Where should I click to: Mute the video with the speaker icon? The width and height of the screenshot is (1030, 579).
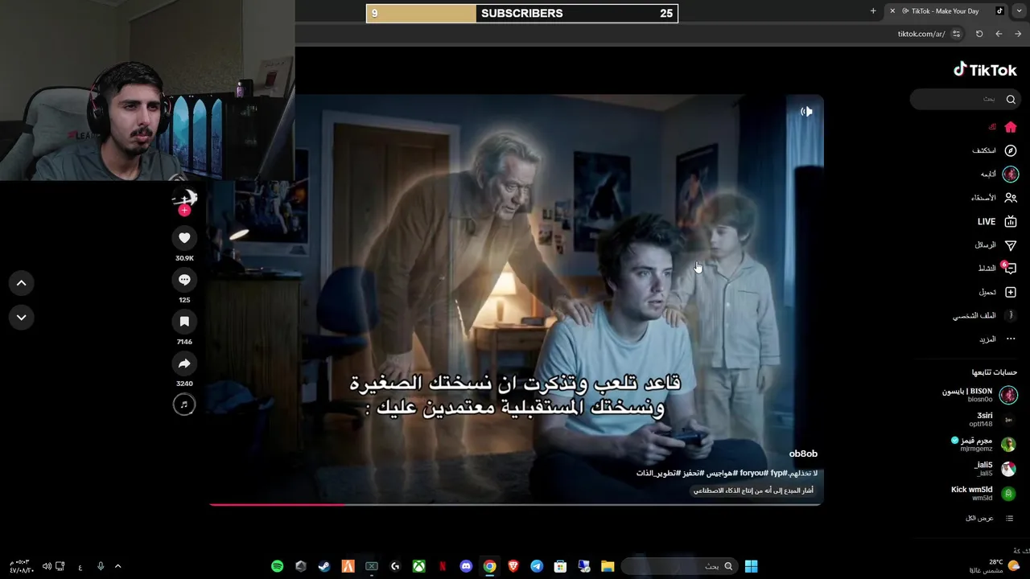(806, 112)
